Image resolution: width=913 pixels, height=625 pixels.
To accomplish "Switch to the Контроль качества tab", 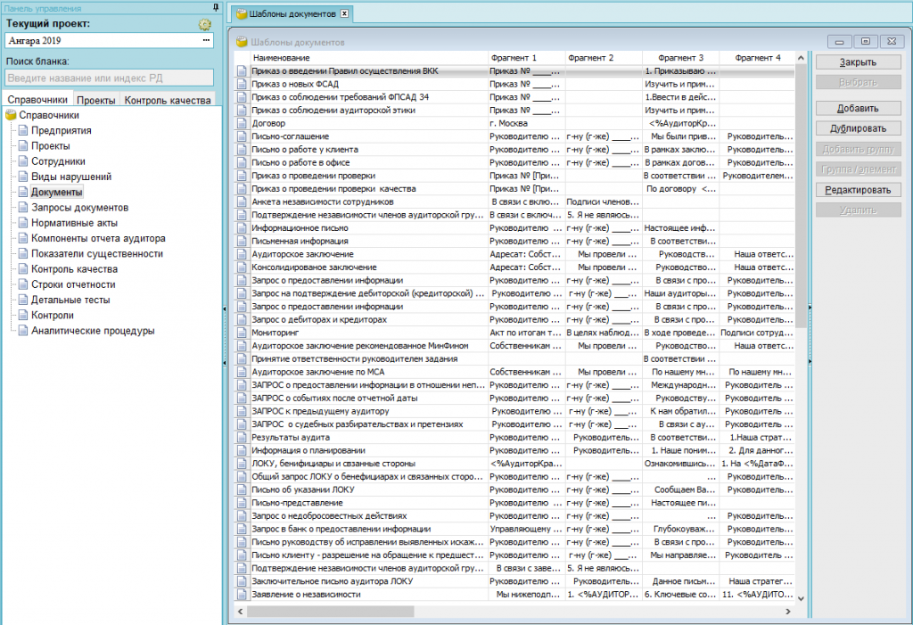I will point(168,100).
